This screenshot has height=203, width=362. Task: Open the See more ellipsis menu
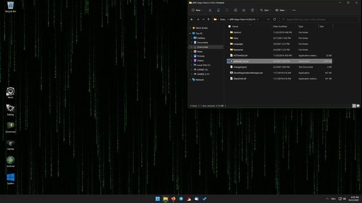(x=294, y=10)
